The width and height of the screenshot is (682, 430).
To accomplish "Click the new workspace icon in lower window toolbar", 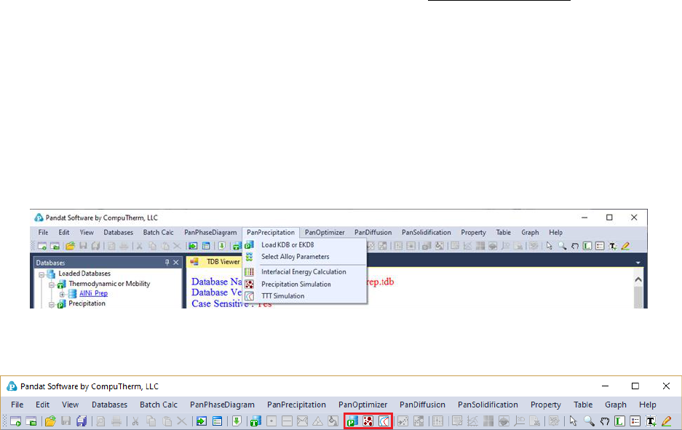I will tap(16, 421).
